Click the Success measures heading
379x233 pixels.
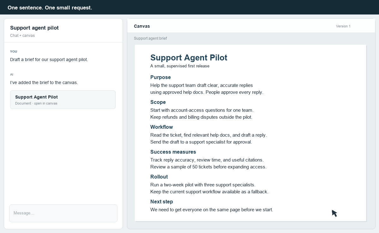173,152
